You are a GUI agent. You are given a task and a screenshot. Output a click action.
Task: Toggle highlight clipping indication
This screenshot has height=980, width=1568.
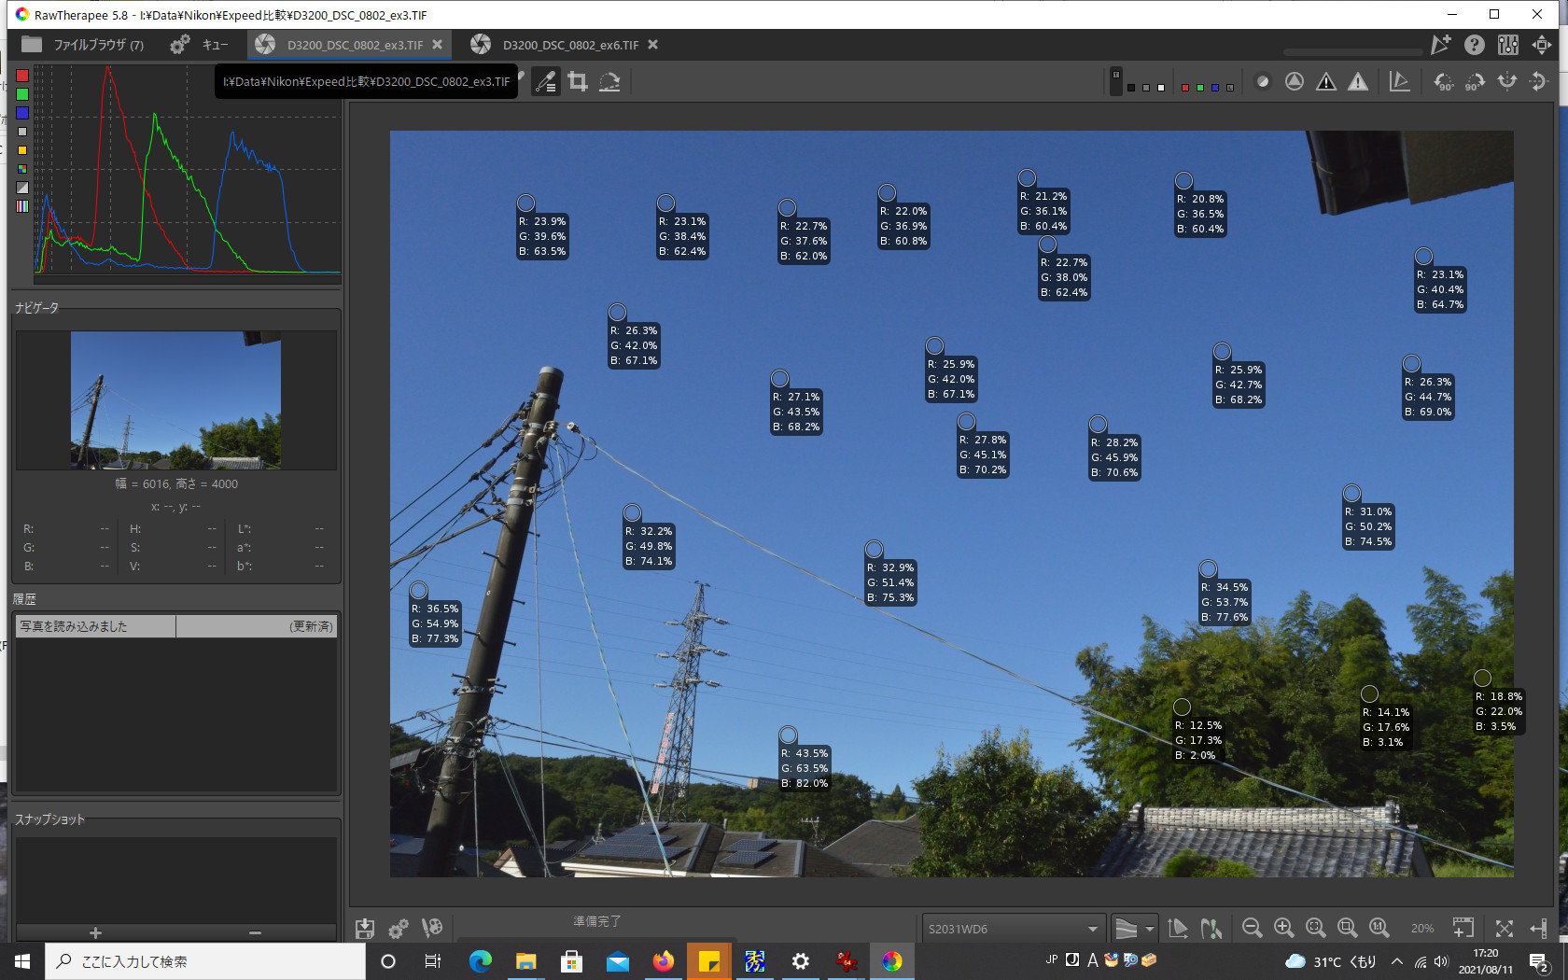1358,82
